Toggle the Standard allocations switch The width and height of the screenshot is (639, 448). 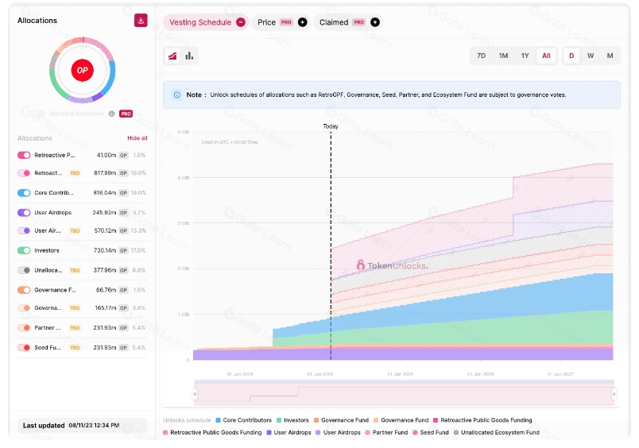[x=39, y=114]
